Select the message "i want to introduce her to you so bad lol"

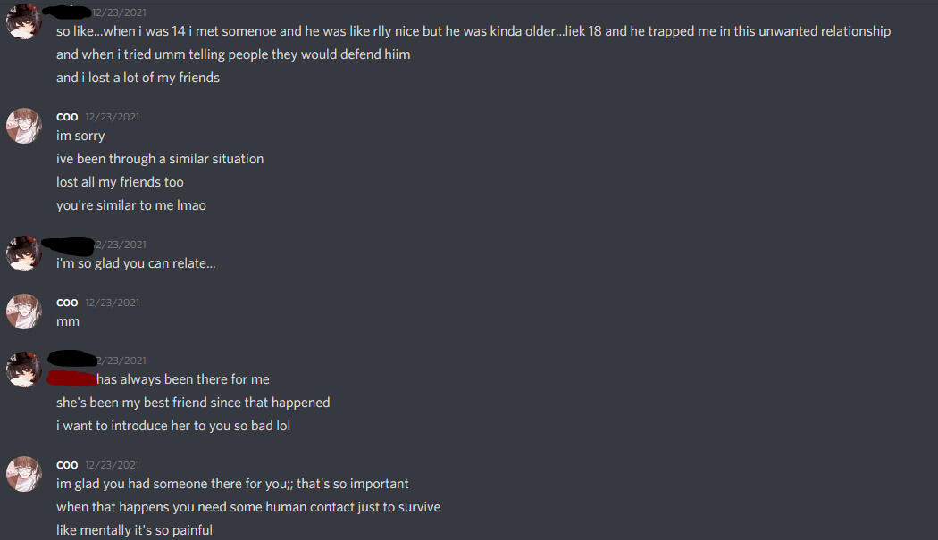click(173, 426)
